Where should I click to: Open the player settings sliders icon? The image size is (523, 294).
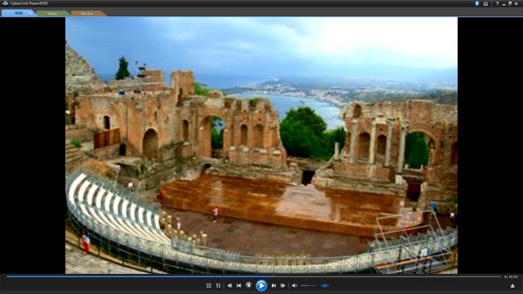218,286
